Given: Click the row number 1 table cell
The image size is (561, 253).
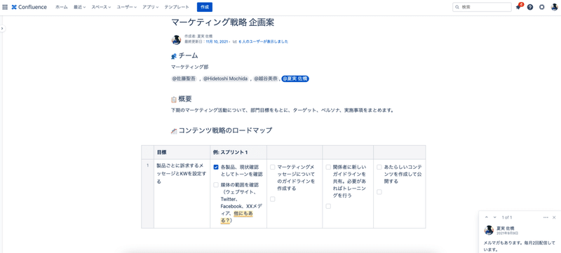Looking at the screenshot, I should coord(148,193).
